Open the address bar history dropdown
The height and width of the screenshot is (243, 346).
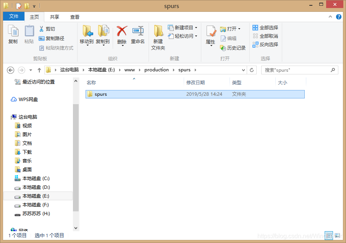(243, 70)
